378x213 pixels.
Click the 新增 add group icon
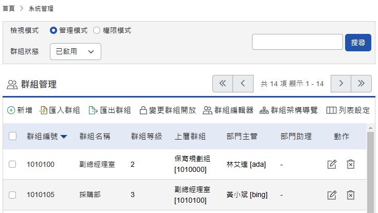click(11, 110)
